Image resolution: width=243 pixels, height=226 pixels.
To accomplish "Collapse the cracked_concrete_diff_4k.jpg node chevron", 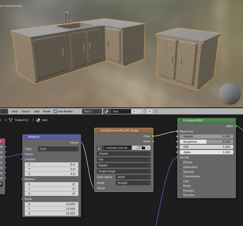I will (98, 130).
